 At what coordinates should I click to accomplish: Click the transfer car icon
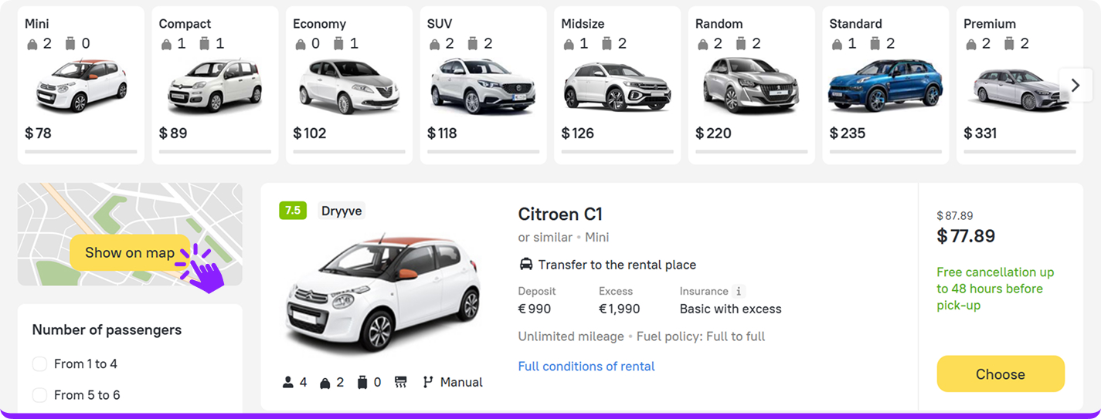coord(526,265)
